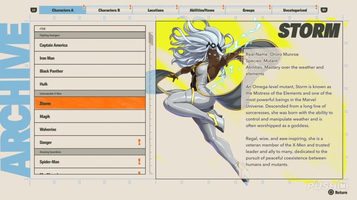Click the new-item alert on Characters B tab

click(x=130, y=7)
